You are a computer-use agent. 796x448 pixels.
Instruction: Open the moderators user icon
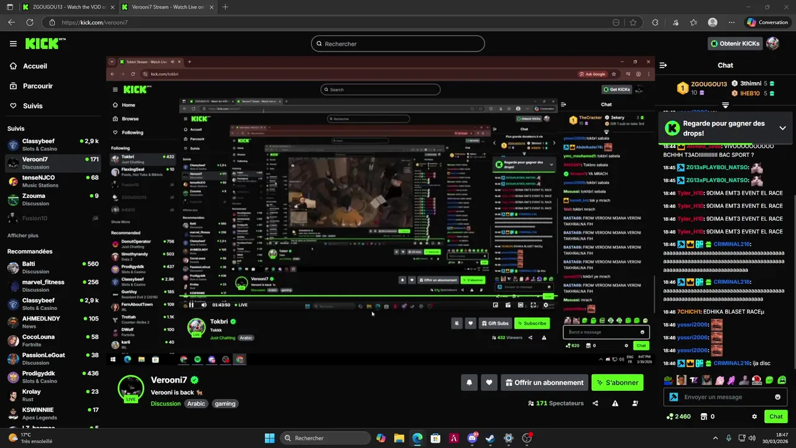(635, 403)
